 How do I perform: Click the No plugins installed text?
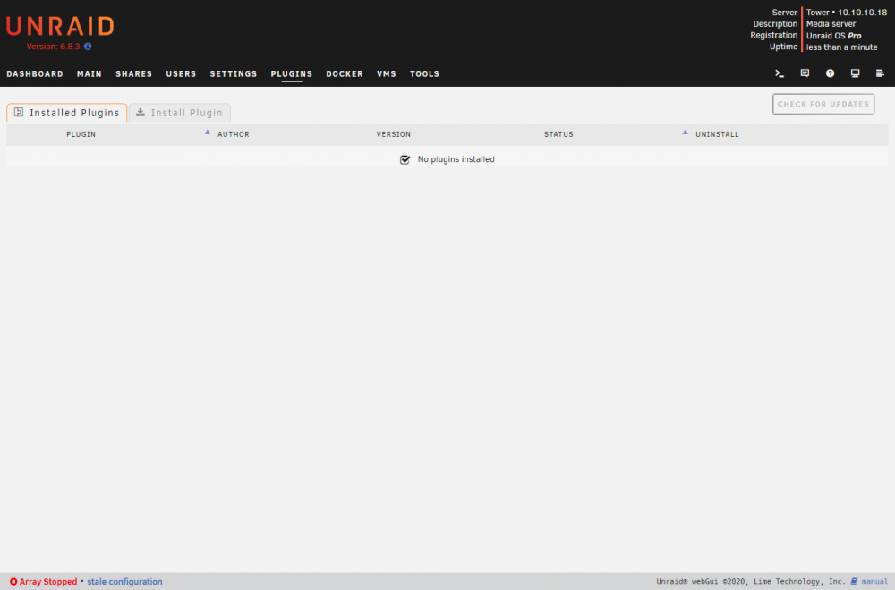click(x=456, y=159)
